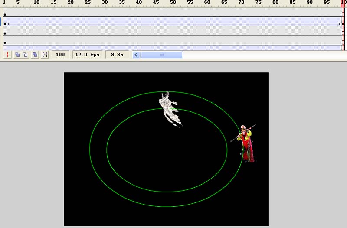The height and width of the screenshot is (228, 347).
Task: Select first layer keyframe at frame 1
Action: pos(5,15)
